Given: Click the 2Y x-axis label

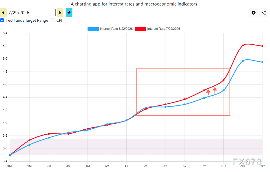Looking at the screenshot, I should click(146, 166).
